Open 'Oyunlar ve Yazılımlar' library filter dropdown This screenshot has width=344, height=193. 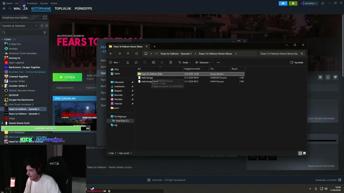[20, 26]
